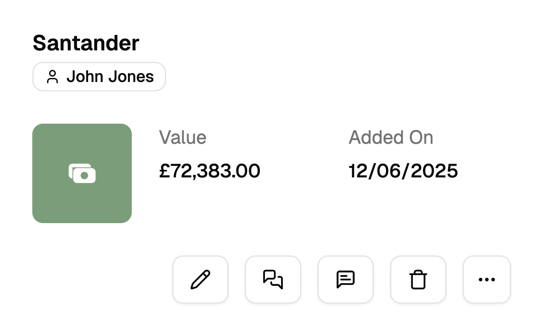
Task: Select the £72,383.00 amount
Action: coord(210,171)
